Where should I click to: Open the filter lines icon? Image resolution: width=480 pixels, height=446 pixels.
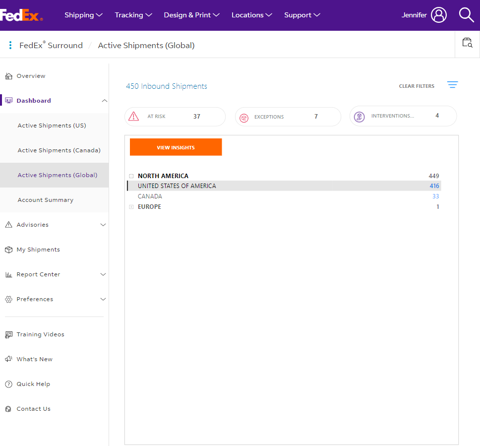click(452, 84)
